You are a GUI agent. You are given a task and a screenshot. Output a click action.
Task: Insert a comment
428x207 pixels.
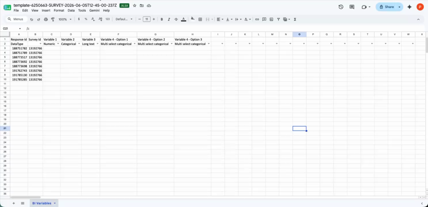point(264,19)
